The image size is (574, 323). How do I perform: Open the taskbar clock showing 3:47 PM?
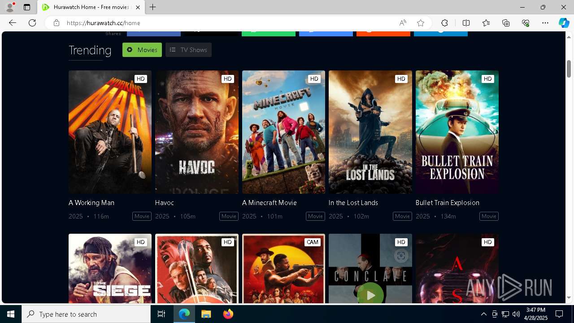(536, 314)
